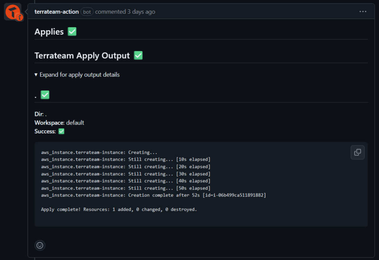
Task: Select the 'Terrateam Apply Output' heading
Action: pyautogui.click(x=82, y=55)
